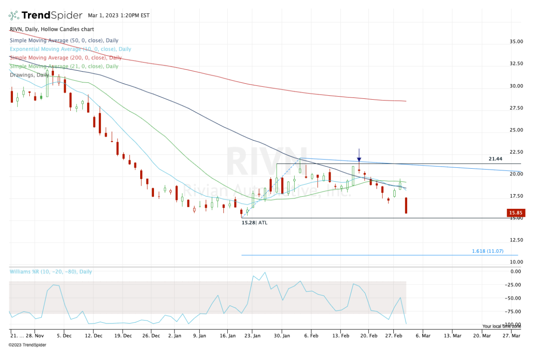Click the red current price tag 15.85

[x=516, y=213]
